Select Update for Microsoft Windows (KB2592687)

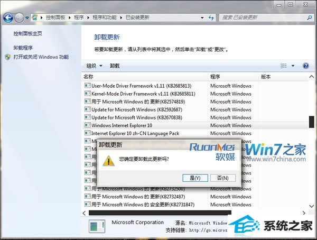coord(137,109)
